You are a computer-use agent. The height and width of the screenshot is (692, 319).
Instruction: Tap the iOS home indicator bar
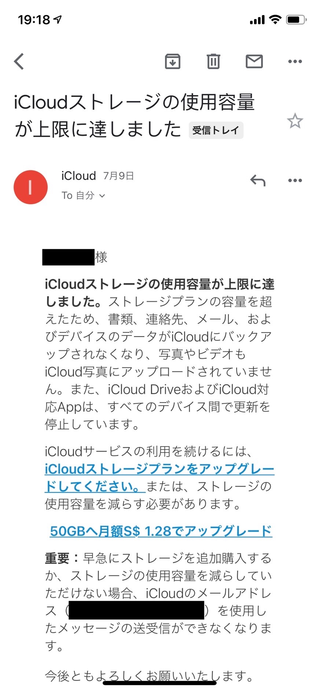tap(159, 683)
